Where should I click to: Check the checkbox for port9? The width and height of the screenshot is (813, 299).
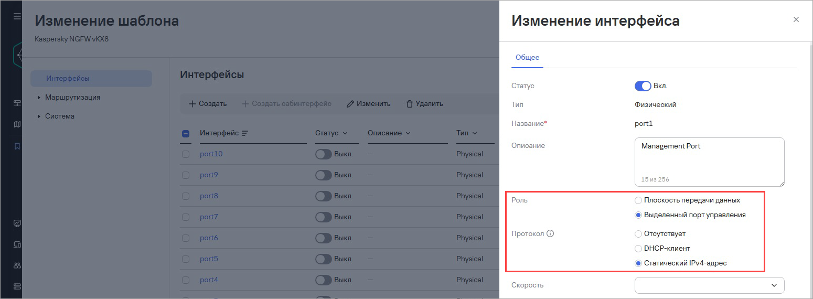coord(186,175)
